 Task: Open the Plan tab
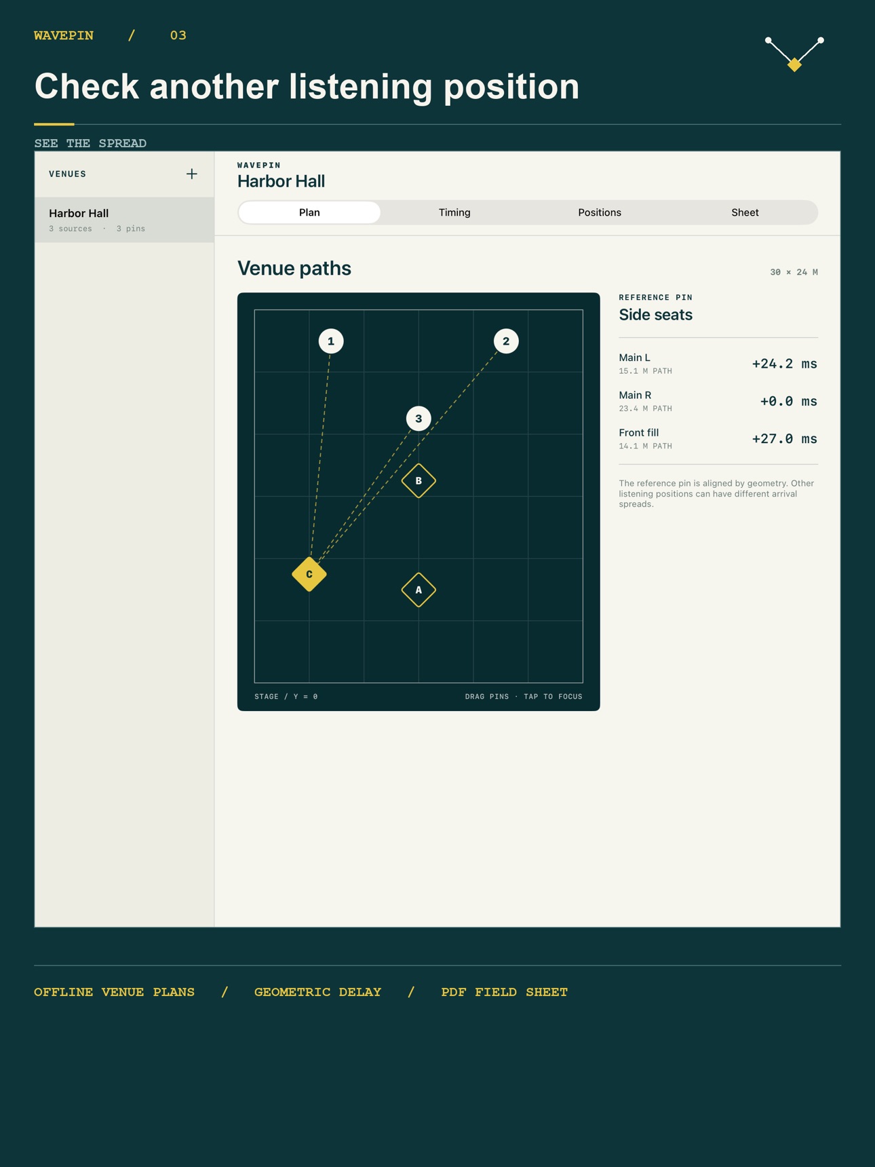pos(309,212)
